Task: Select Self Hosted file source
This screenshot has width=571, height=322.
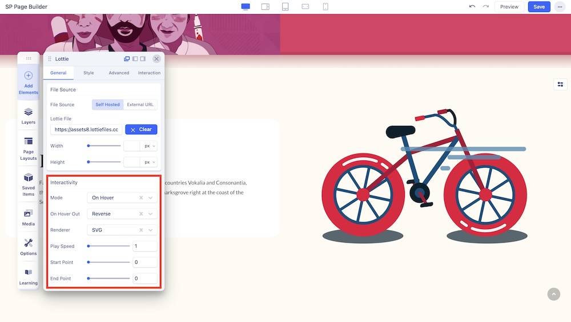Action: (107, 104)
